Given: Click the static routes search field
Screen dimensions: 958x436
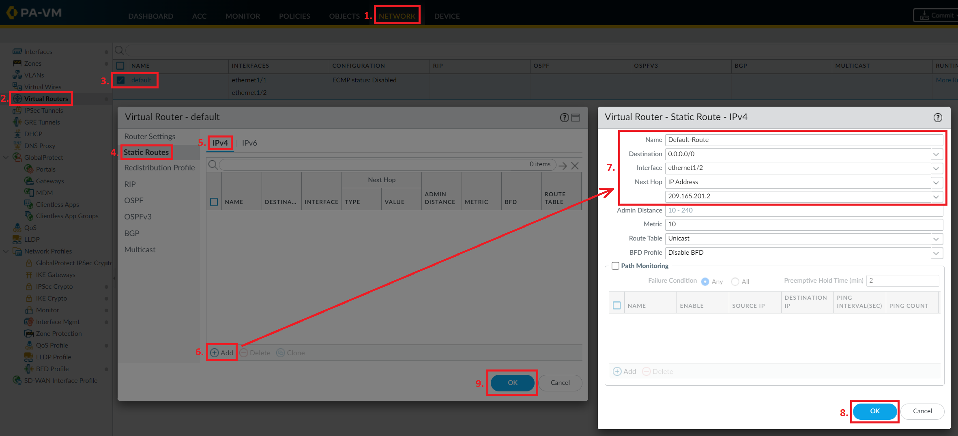Looking at the screenshot, I should [x=387, y=165].
